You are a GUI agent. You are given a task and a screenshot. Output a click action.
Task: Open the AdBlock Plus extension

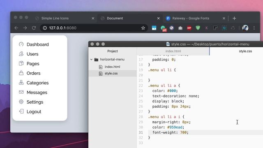pyautogui.click(x=189, y=28)
